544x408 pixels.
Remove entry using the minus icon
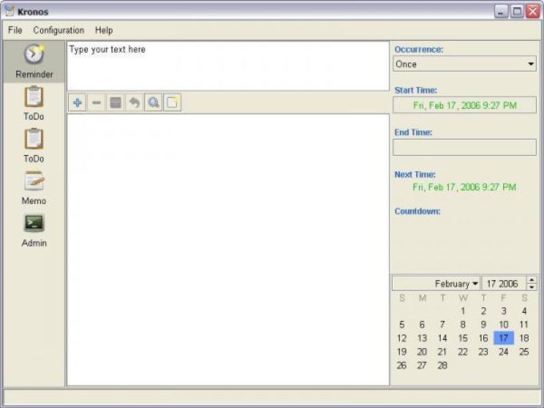[97, 102]
